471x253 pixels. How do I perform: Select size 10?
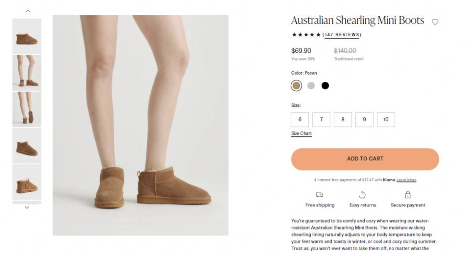pos(386,120)
